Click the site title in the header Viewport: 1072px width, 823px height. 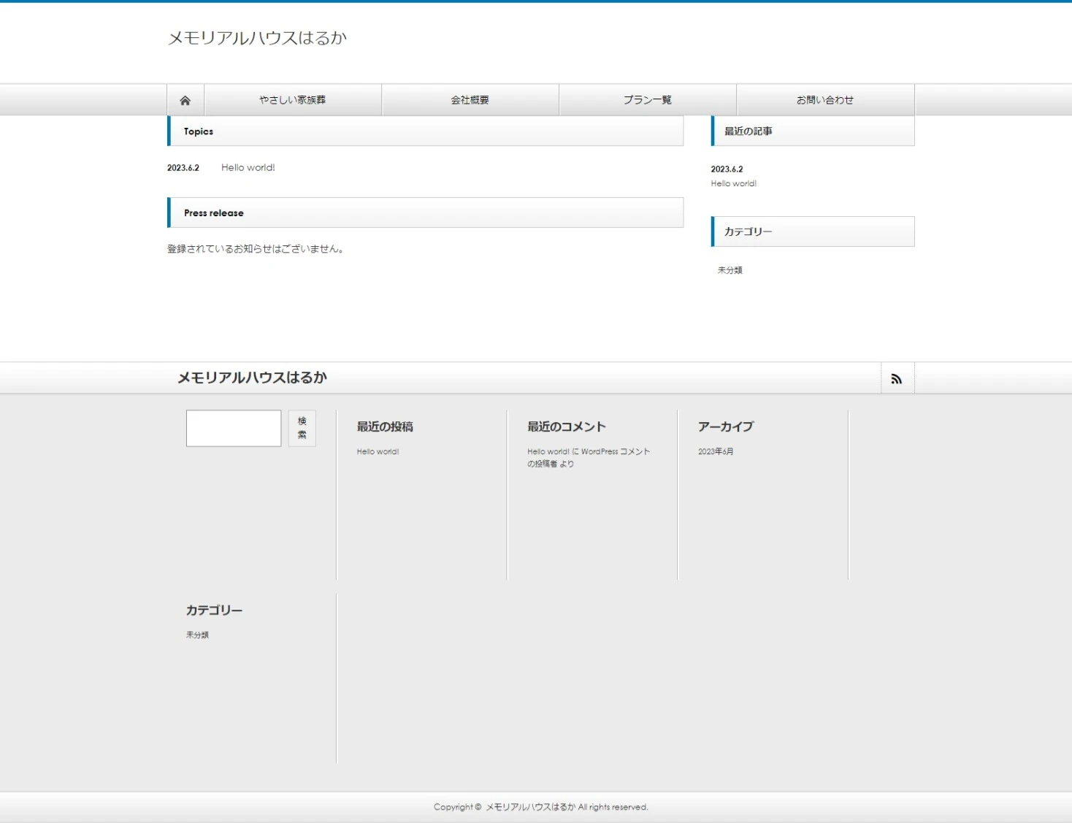pyautogui.click(x=257, y=38)
